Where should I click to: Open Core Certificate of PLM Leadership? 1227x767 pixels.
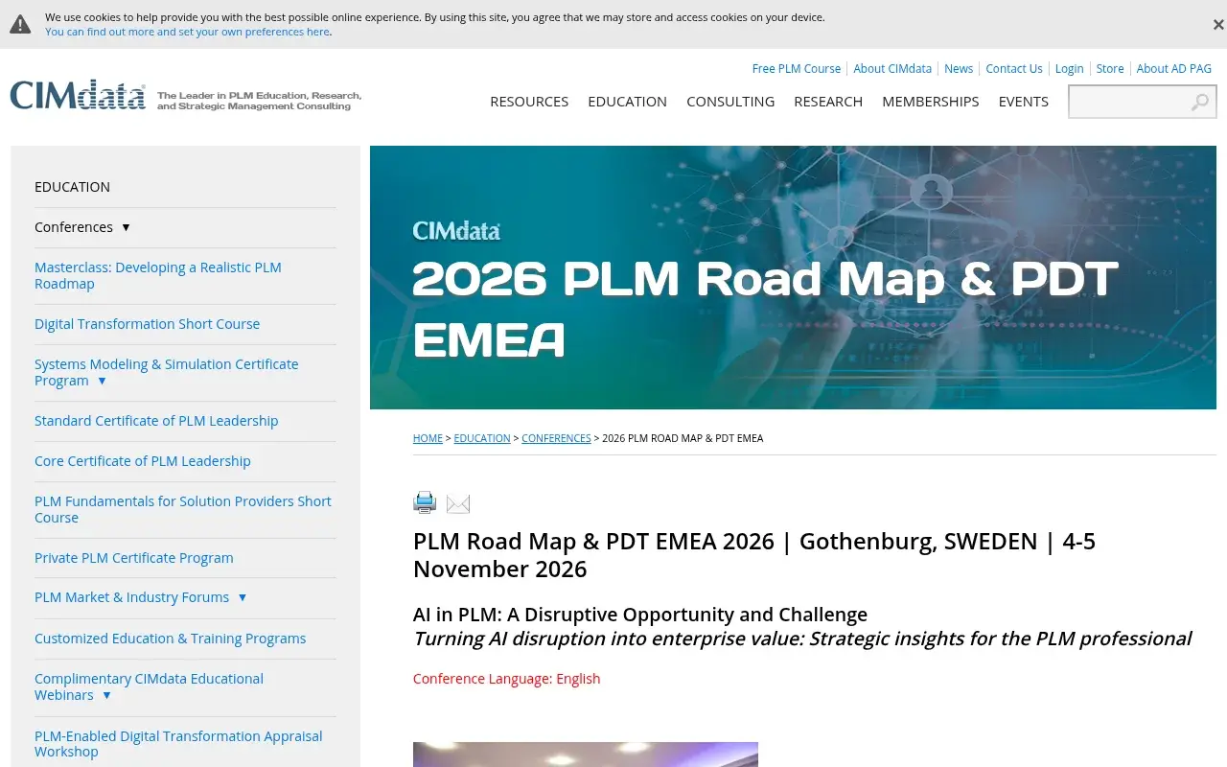point(143,461)
